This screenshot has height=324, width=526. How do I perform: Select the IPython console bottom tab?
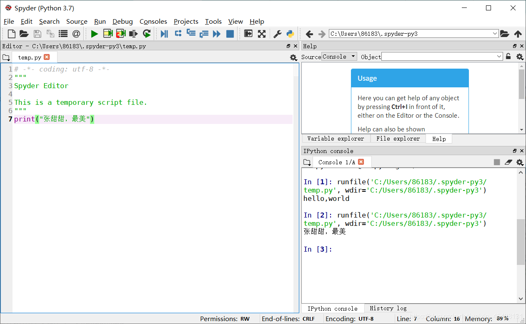point(333,308)
